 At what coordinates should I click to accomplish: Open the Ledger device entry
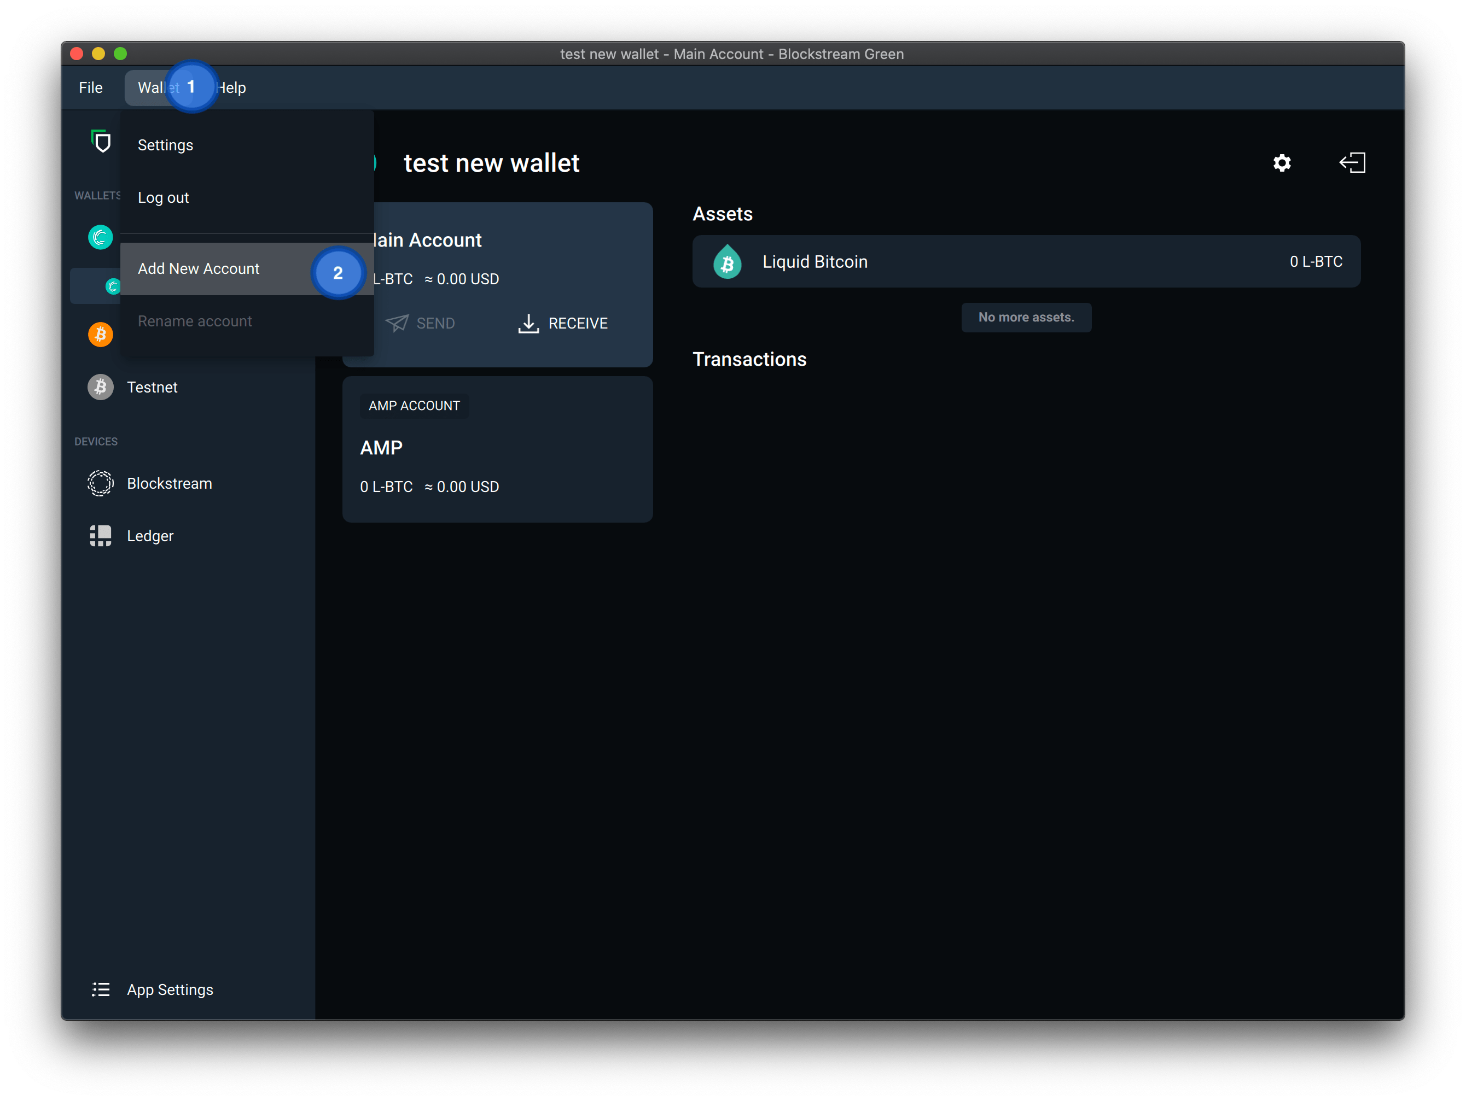[x=150, y=535]
